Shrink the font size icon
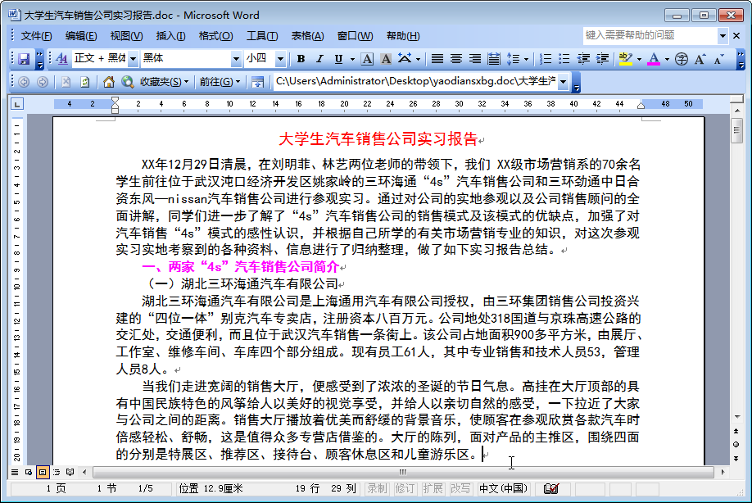This screenshot has width=752, height=503. tap(718, 59)
